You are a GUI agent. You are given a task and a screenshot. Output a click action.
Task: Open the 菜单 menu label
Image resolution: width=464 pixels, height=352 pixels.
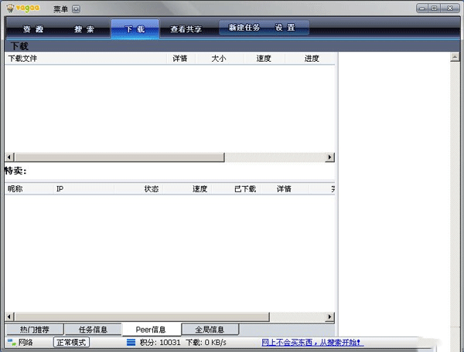60,9
